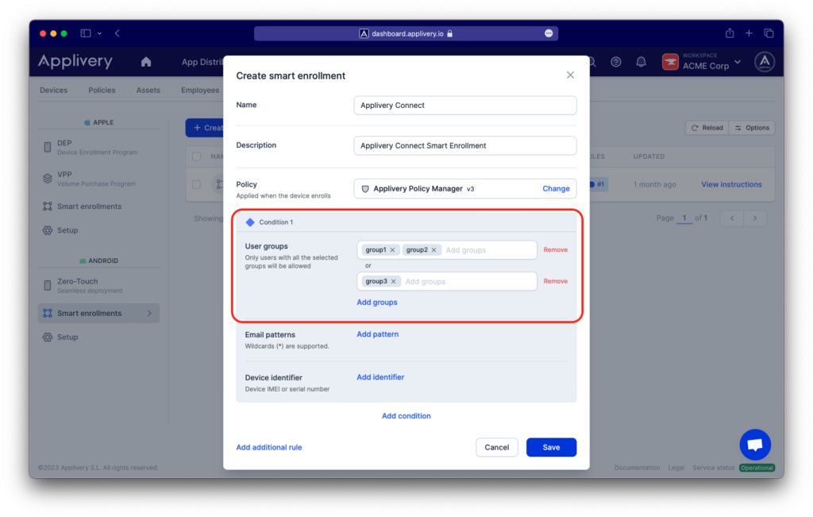Toggle the select-all checkbox in table header
Viewport: 813px width, 517px height.
coord(197,156)
